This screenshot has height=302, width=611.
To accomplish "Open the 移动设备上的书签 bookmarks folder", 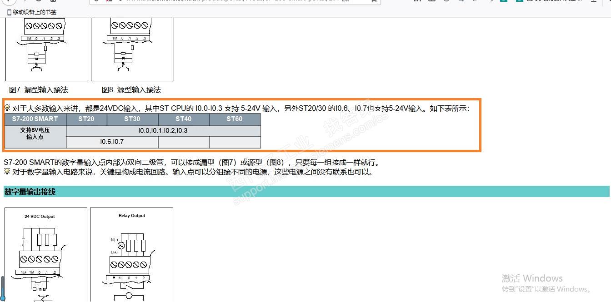I will pyautogui.click(x=31, y=12).
